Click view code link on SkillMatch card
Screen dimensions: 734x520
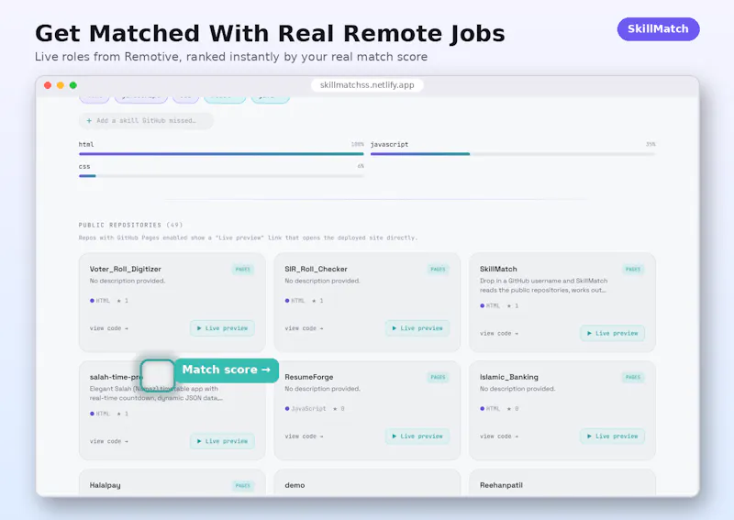pos(499,333)
